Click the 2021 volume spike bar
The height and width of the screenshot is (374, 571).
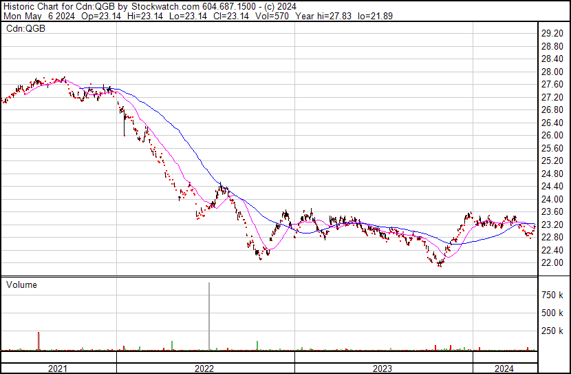[x=39, y=342]
